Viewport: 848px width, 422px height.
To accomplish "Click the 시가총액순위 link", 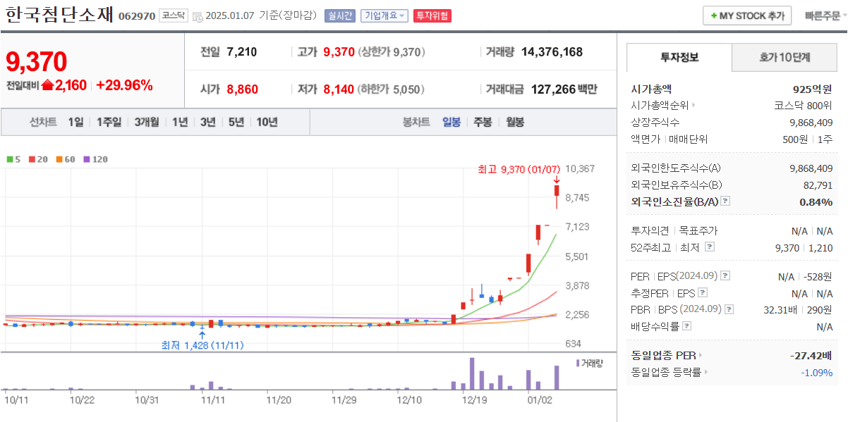I will pos(660,106).
